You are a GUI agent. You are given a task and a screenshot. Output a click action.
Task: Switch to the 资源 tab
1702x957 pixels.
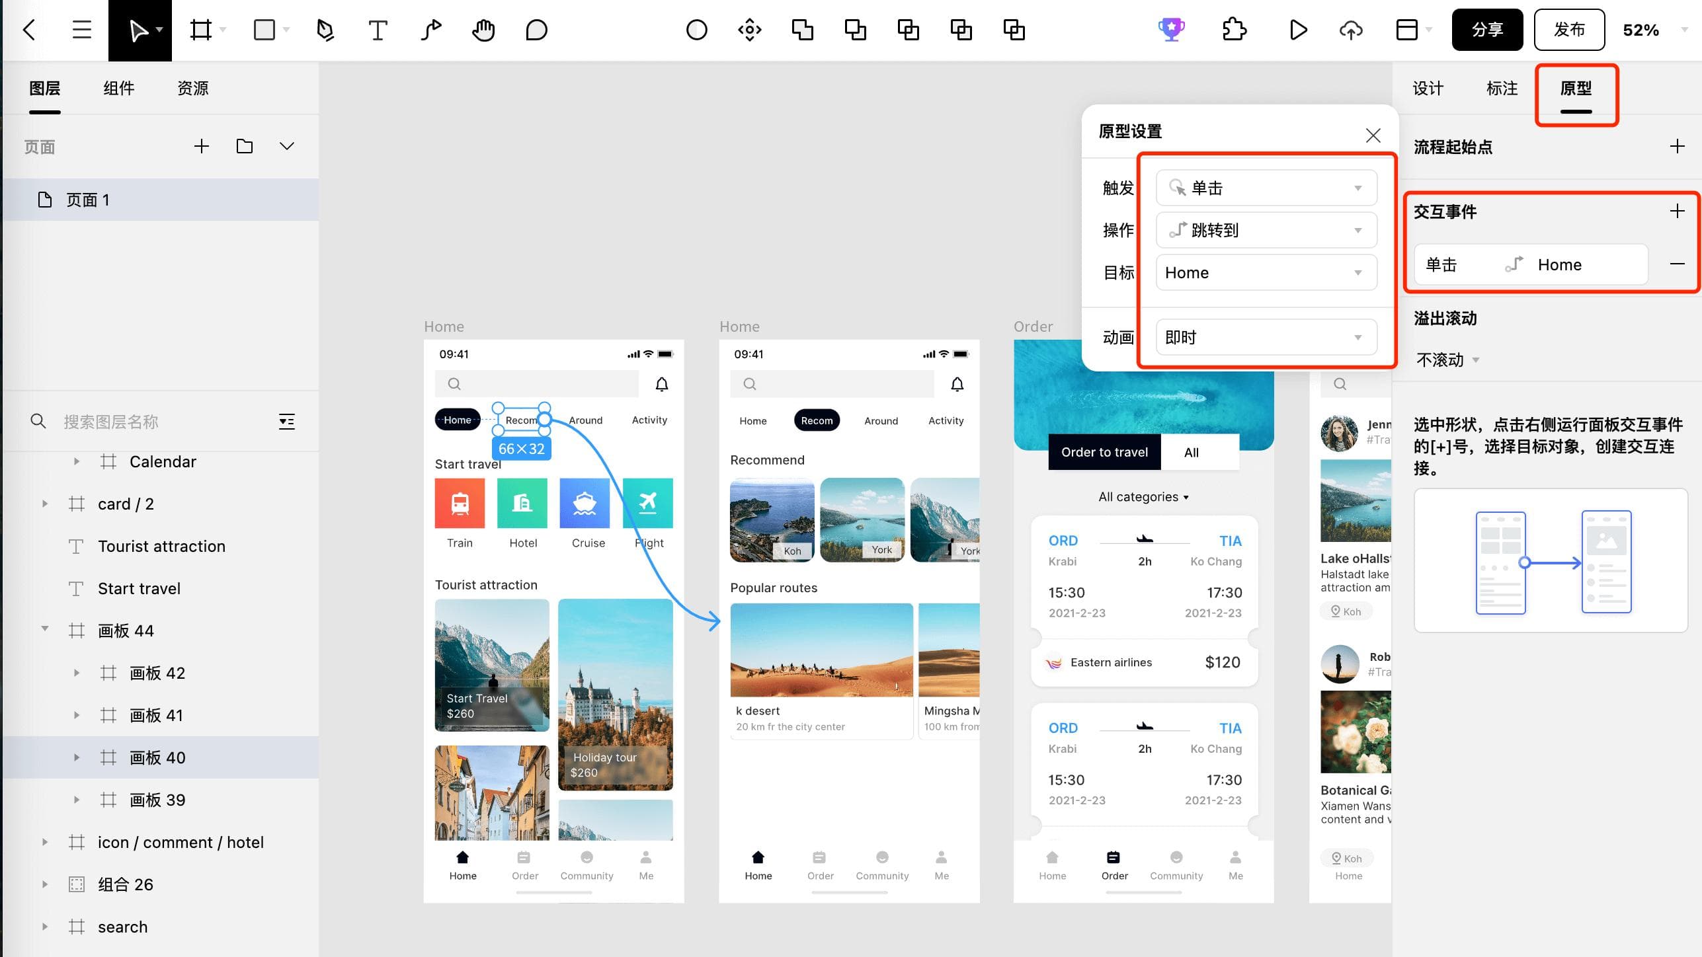tap(193, 88)
